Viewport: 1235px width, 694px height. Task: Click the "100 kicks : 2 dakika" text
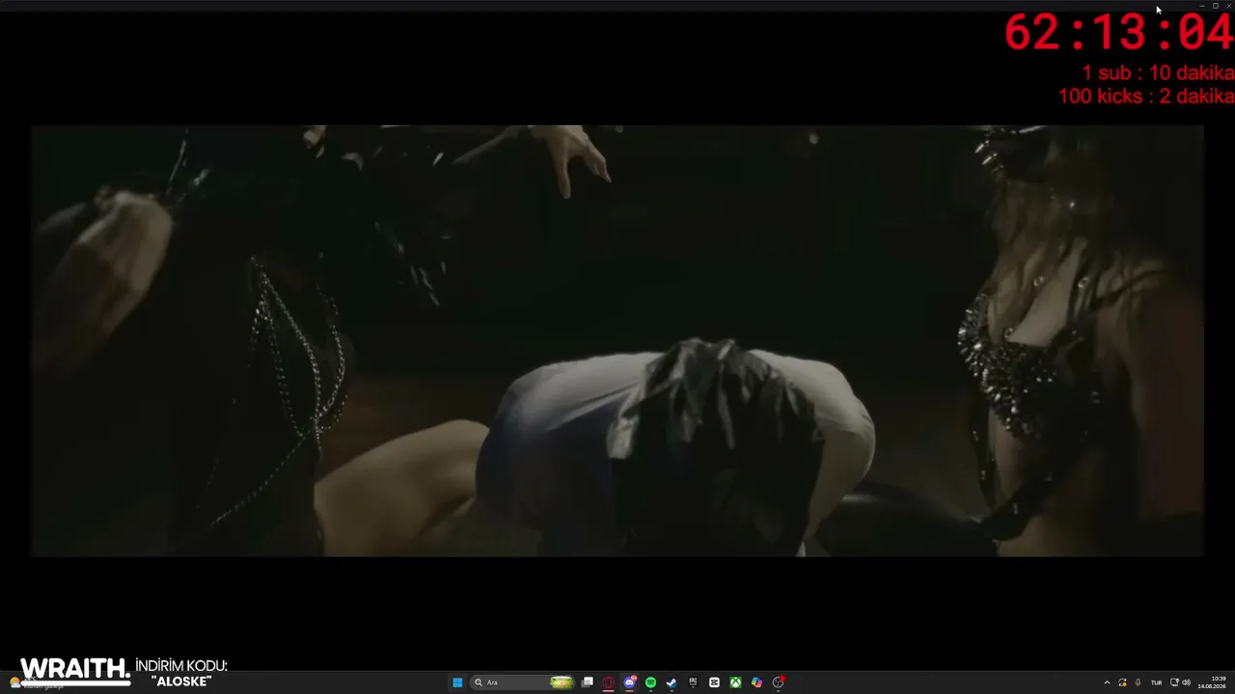tap(1146, 96)
